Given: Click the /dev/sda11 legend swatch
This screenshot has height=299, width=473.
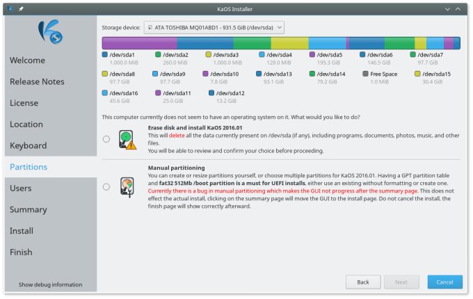Looking at the screenshot, I should 158,93.
